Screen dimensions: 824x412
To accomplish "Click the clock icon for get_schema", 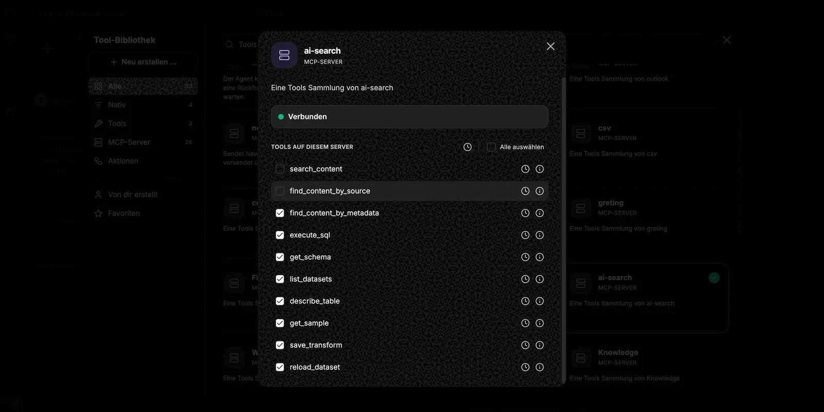I will (x=525, y=257).
